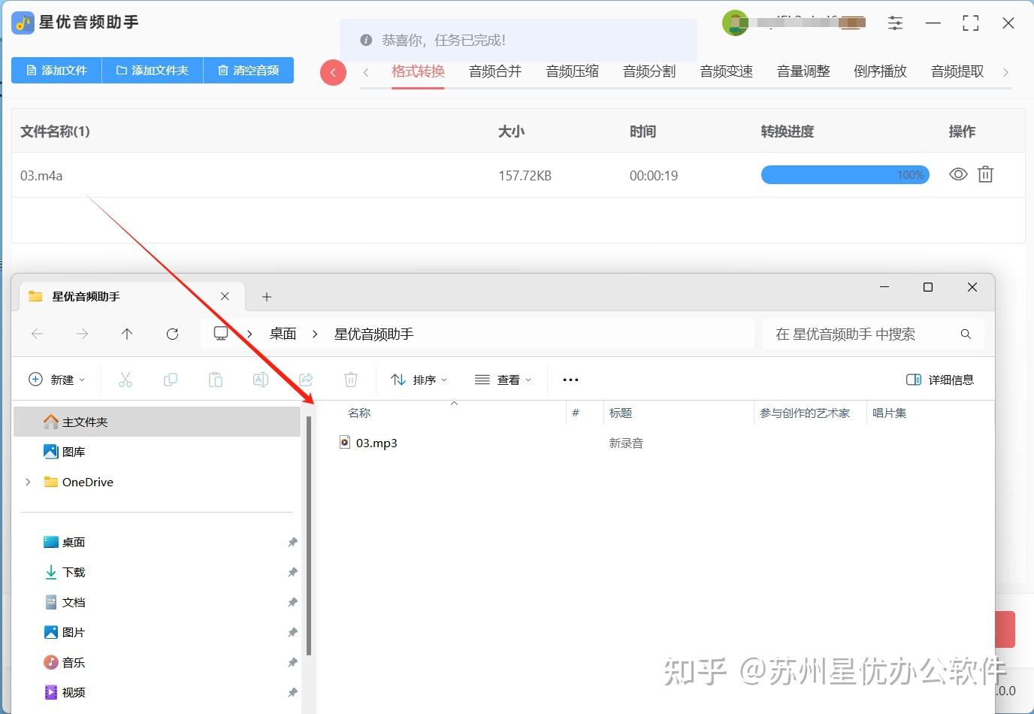Screen dimensions: 1034x714
Task: Toggle the 详细信息 pane
Action: coord(940,380)
